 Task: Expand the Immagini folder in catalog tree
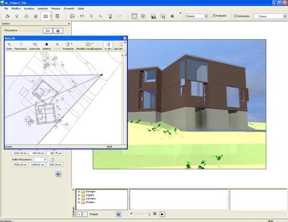[78, 191]
